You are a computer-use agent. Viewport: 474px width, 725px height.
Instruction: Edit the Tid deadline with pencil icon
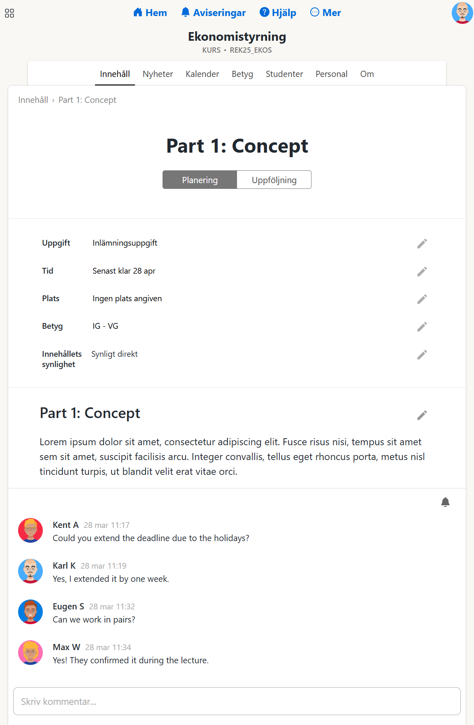point(422,272)
